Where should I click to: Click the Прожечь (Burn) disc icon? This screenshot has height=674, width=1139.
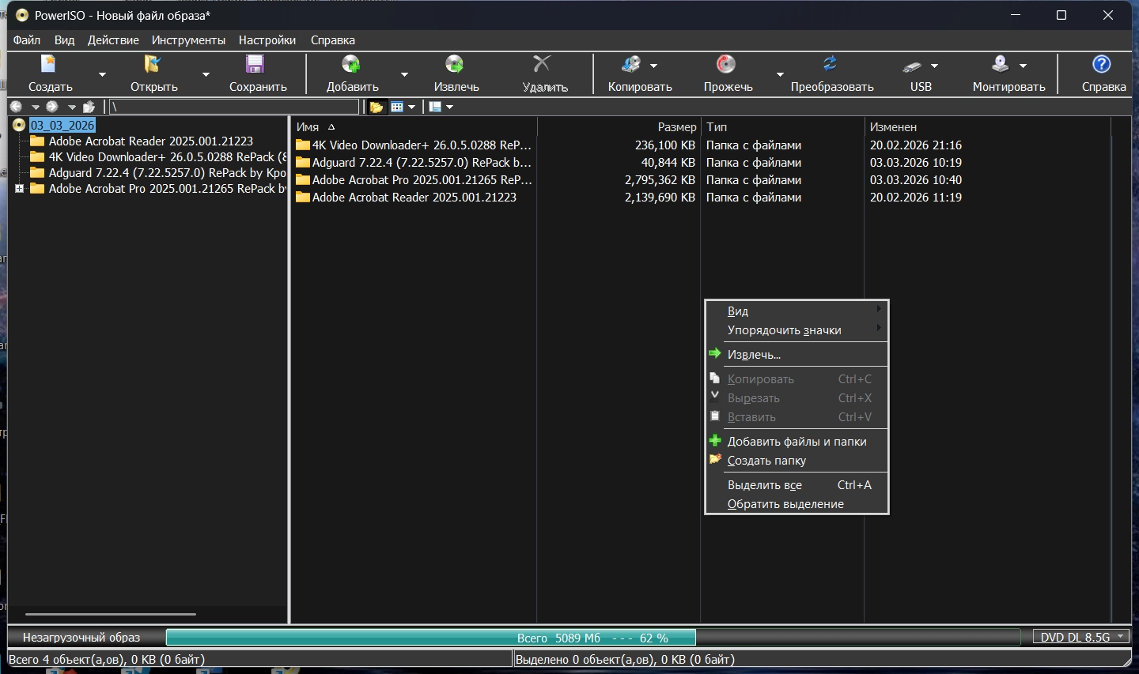tap(726, 65)
